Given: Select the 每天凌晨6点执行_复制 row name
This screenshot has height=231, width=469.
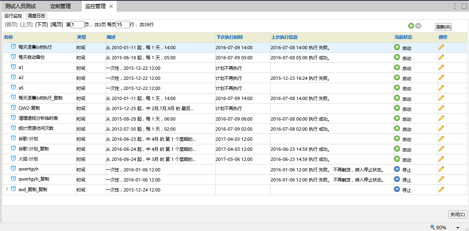Looking at the screenshot, I should [40, 98].
